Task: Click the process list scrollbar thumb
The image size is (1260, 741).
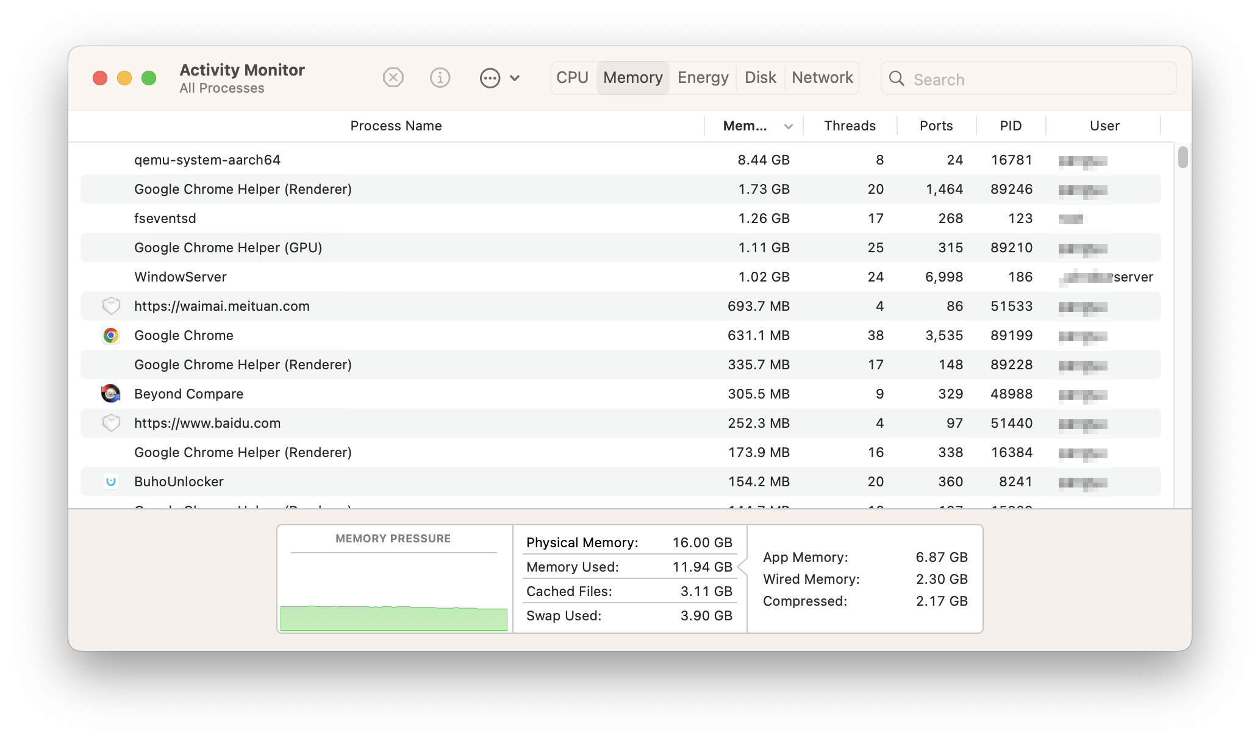Action: coord(1183,157)
